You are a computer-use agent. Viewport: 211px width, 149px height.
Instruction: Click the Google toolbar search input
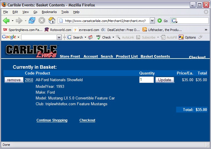[39, 37]
